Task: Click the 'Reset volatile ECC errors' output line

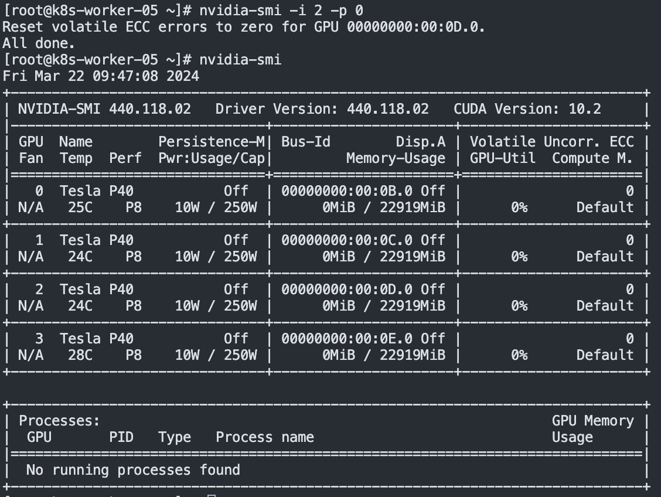Action: tap(244, 27)
